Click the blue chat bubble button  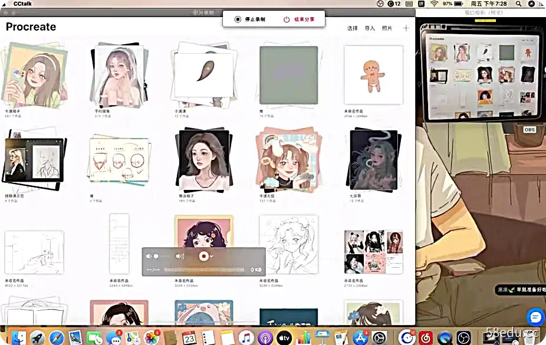point(535,317)
